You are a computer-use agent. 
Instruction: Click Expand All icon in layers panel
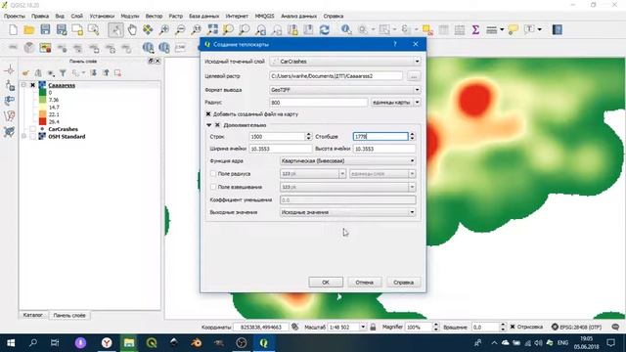pos(94,73)
